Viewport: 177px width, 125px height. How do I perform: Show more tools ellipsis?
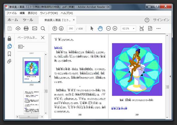pyautogui.click(x=158, y=29)
